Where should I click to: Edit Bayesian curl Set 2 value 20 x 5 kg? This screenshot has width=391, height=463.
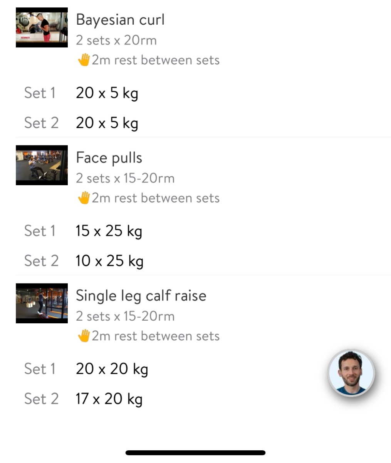point(107,123)
